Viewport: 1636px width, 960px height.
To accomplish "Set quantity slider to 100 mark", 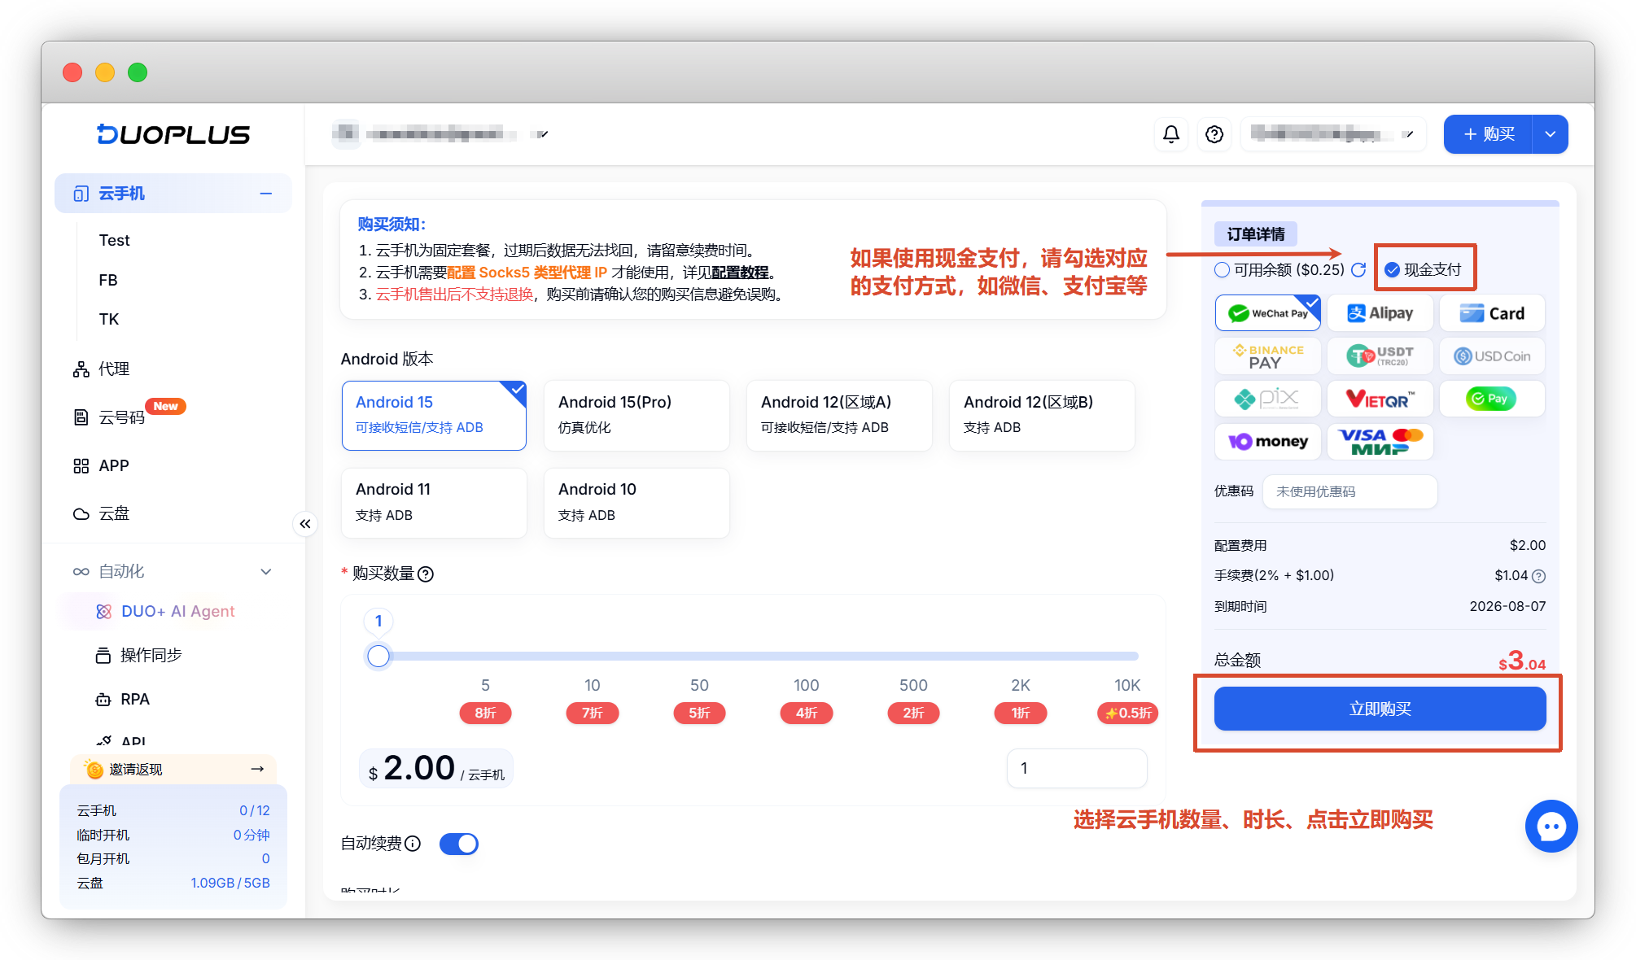I will click(807, 657).
